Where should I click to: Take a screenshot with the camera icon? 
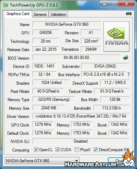(x=129, y=14)
